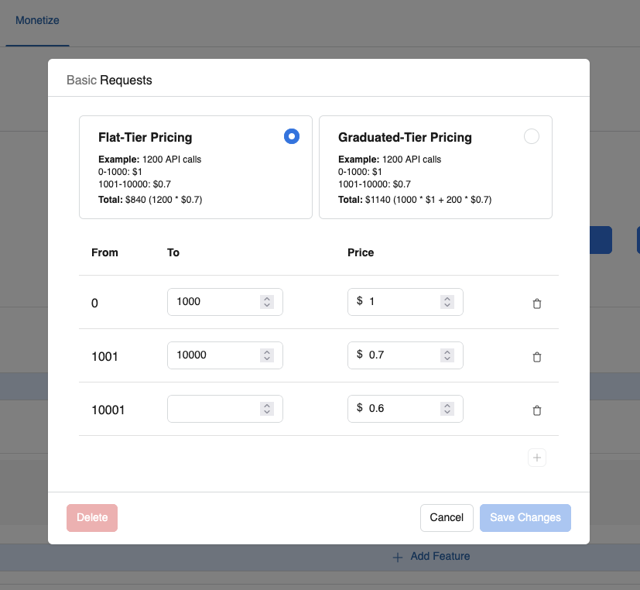Click the From value 10001
This screenshot has width=640, height=590.
point(108,410)
